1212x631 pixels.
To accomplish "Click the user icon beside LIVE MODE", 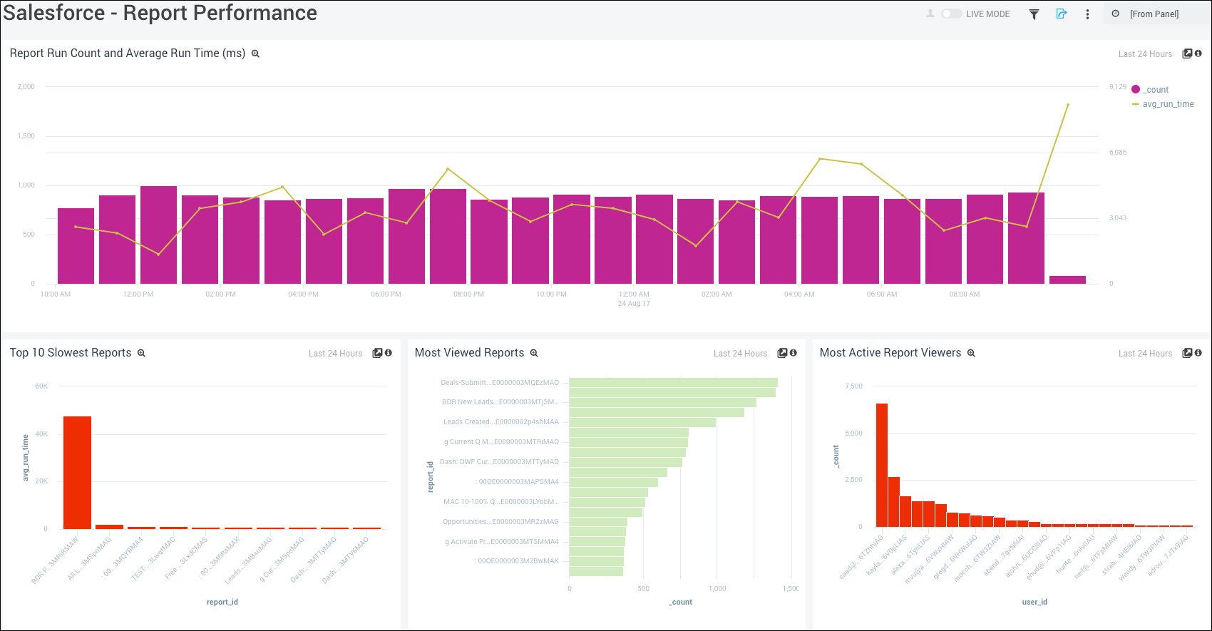I will pyautogui.click(x=930, y=14).
